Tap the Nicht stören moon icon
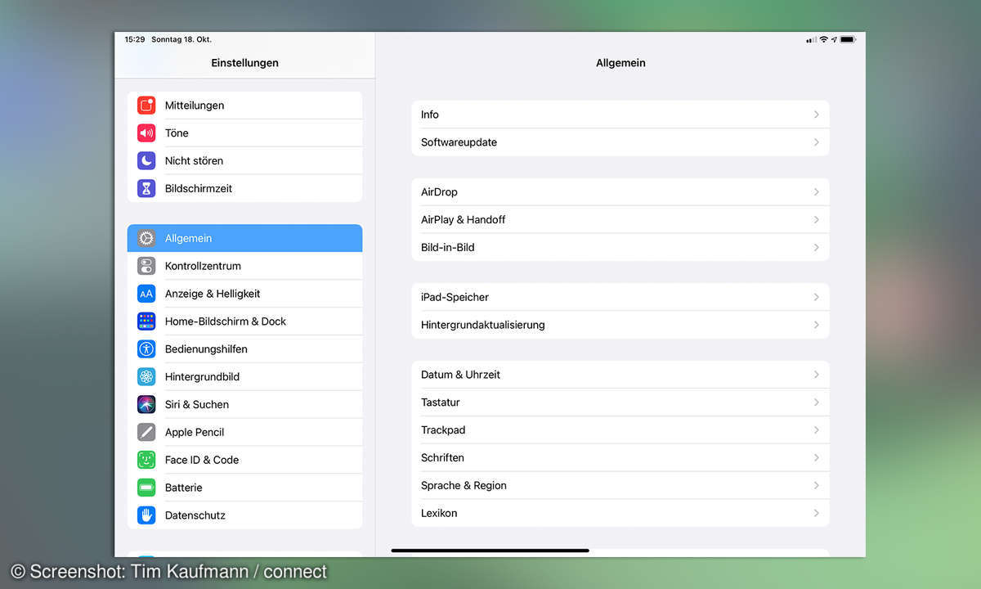The width and height of the screenshot is (981, 589). click(x=146, y=161)
